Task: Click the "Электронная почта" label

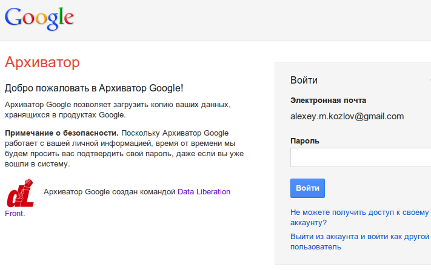Action: pos(328,100)
